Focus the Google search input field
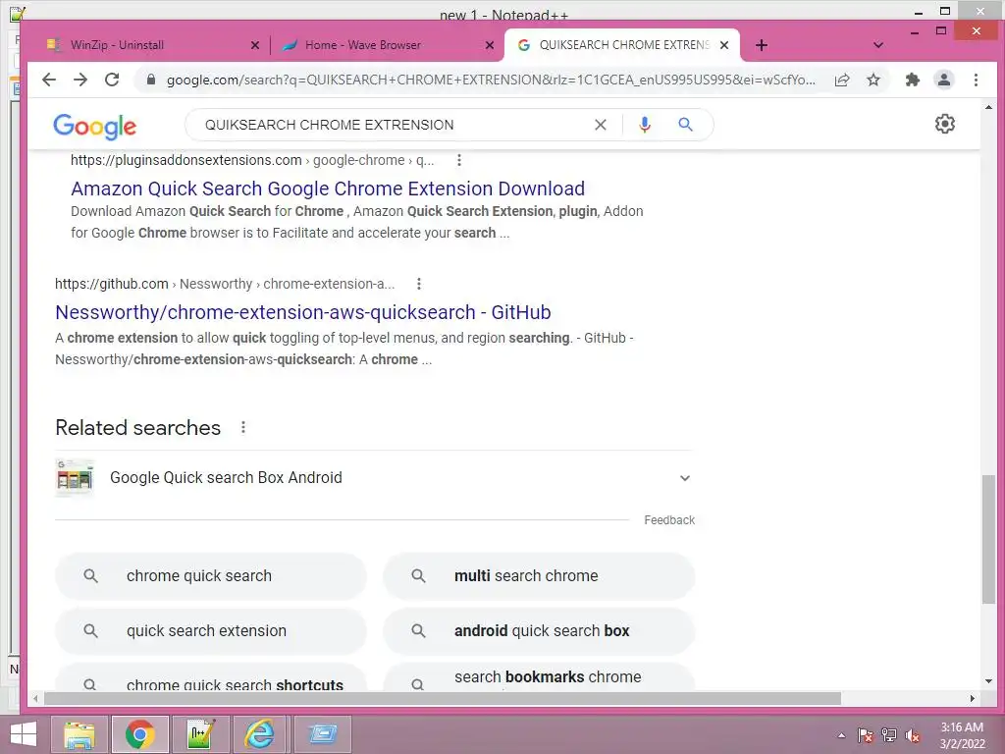This screenshot has width=1005, height=754. click(393, 125)
